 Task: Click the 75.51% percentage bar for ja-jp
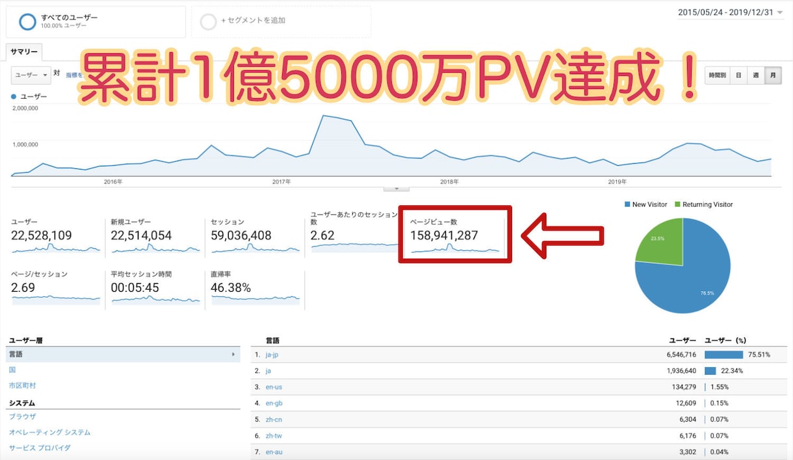tap(723, 355)
